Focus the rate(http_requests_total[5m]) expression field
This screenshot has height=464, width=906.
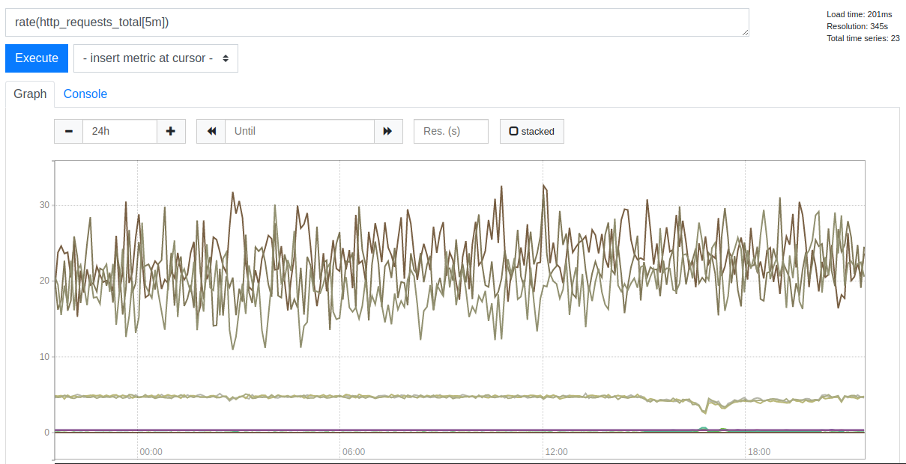375,22
